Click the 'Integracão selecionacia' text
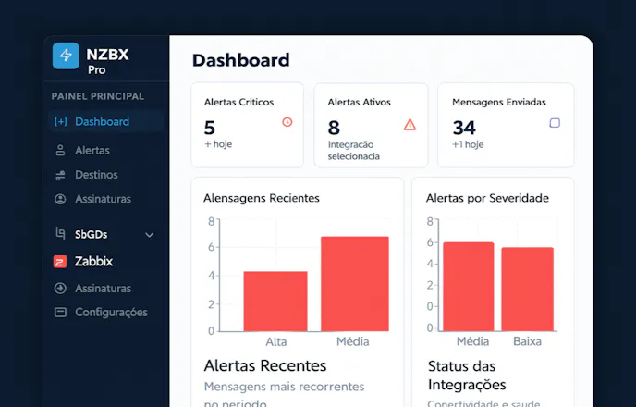The image size is (636, 407). pos(354,150)
